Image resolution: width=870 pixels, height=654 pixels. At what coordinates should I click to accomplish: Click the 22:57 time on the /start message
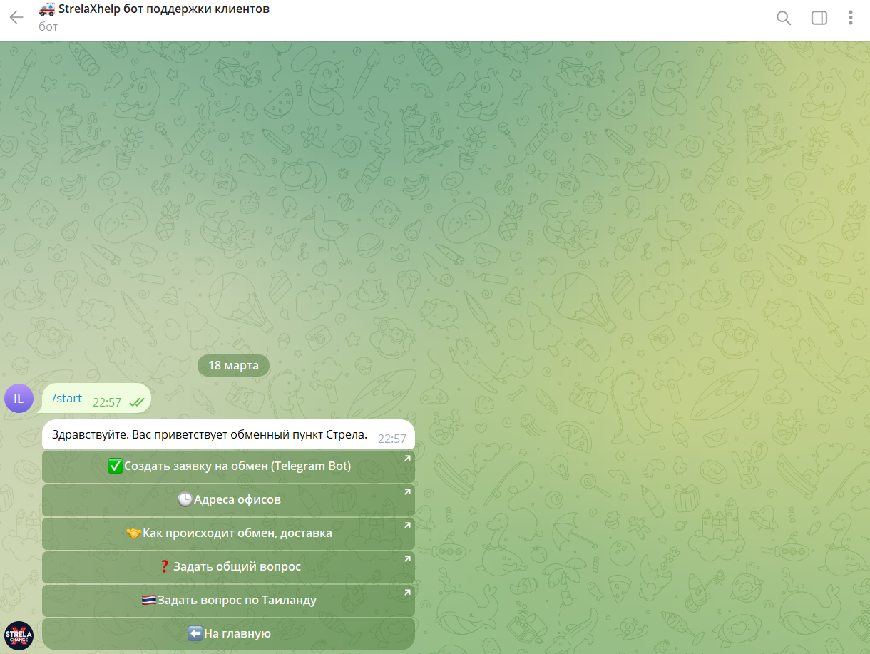[x=107, y=402]
